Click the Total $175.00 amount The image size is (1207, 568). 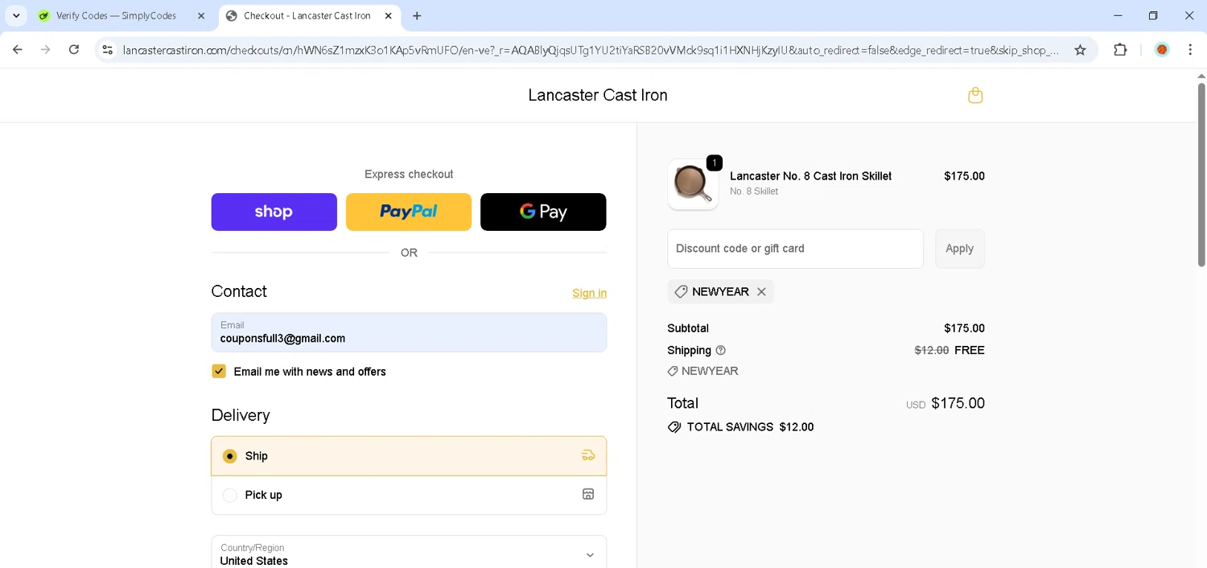click(x=958, y=403)
